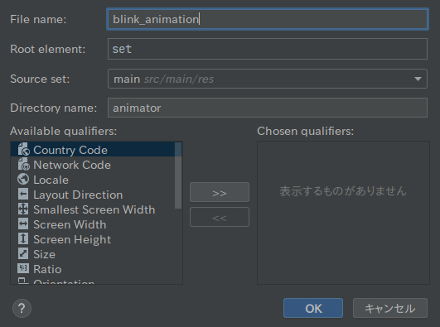This screenshot has height=327, width=440.
Task: Select Locale in available qualifiers
Action: click(x=93, y=180)
